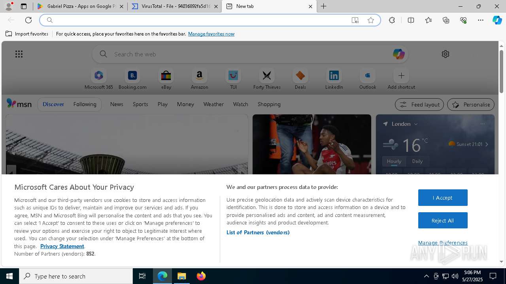Open Shopping in MSN navigation

[x=269, y=104]
